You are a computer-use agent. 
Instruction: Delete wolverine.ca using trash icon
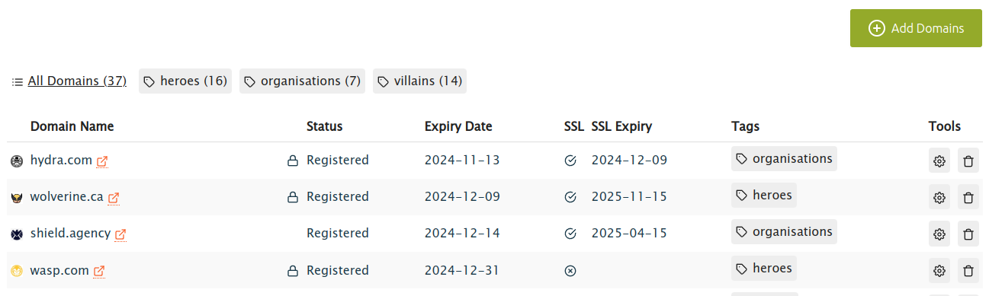pyautogui.click(x=968, y=198)
